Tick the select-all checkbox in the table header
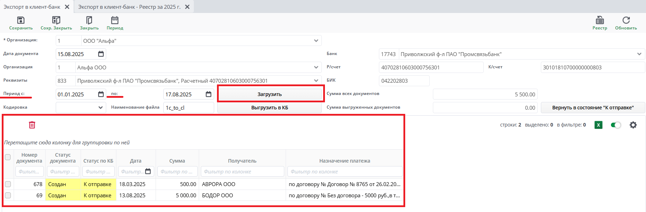 (x=8, y=157)
